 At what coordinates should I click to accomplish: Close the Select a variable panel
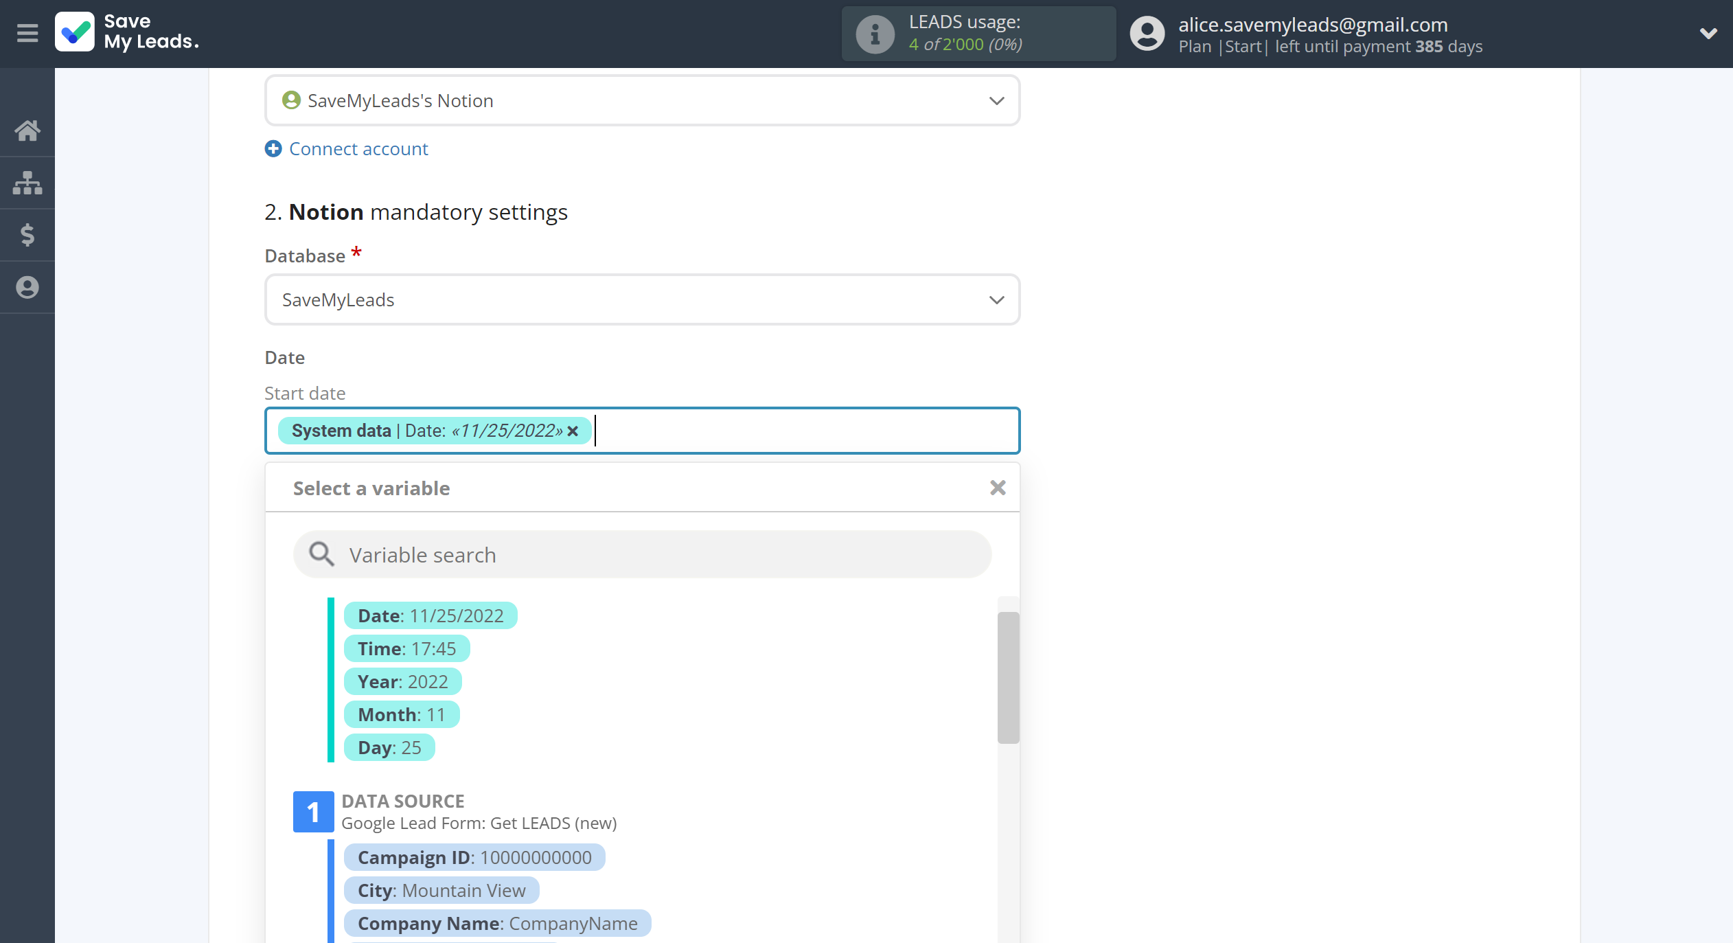tap(998, 488)
